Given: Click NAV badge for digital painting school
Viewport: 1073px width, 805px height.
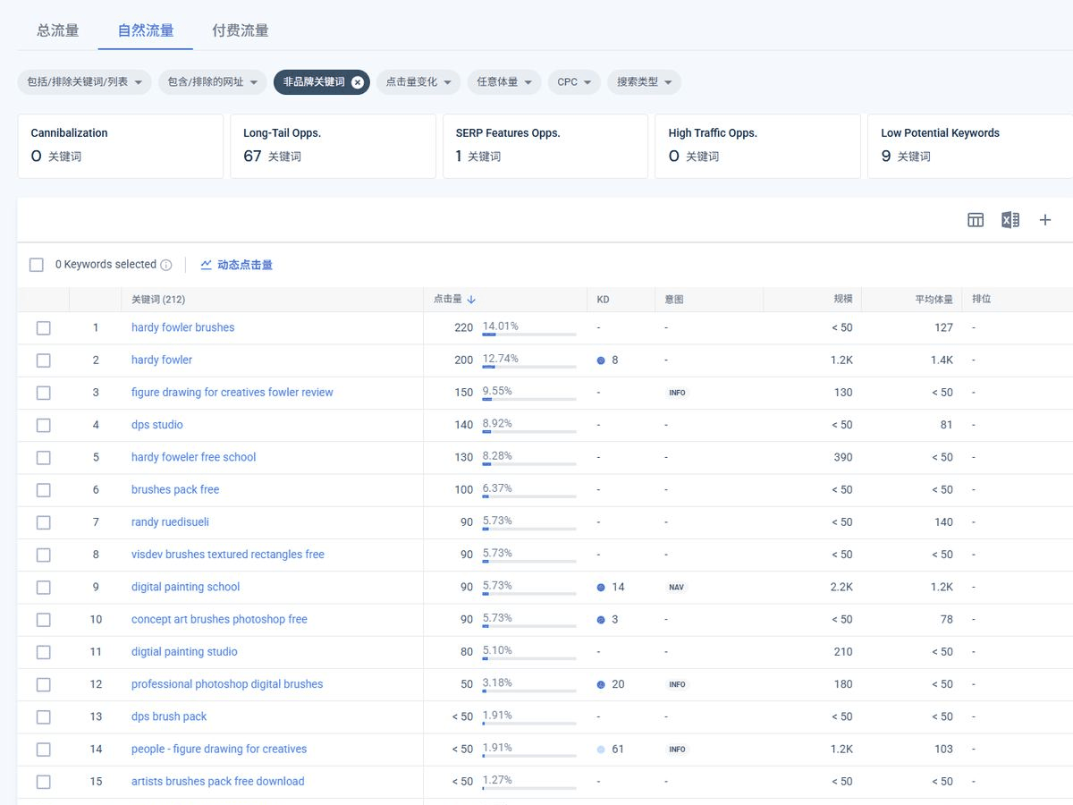Looking at the screenshot, I should 676,588.
